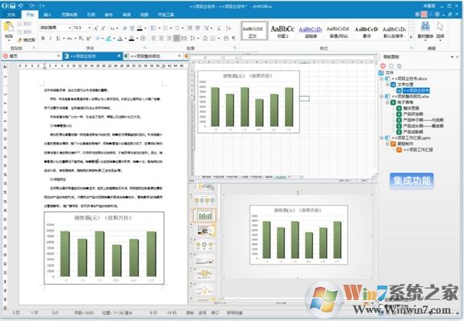Click the sort icon in paragraph group

click(x=228, y=28)
